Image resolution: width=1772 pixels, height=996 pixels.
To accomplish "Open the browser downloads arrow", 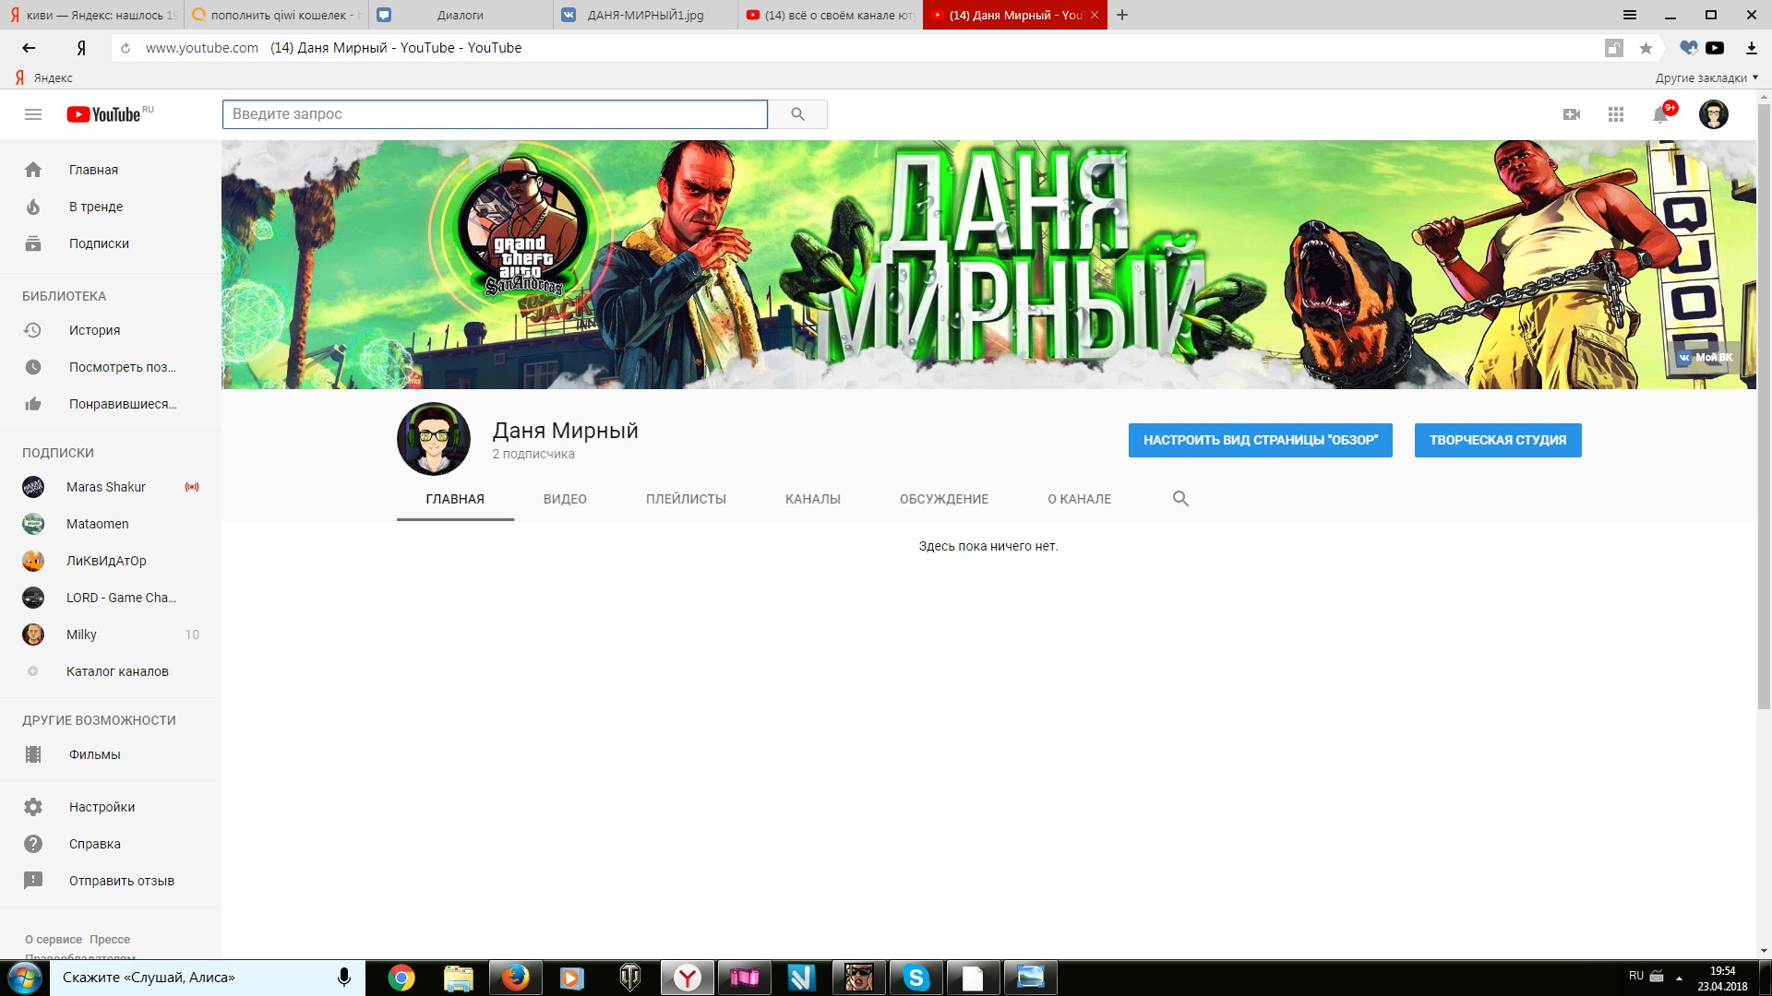I will pos(1751,48).
